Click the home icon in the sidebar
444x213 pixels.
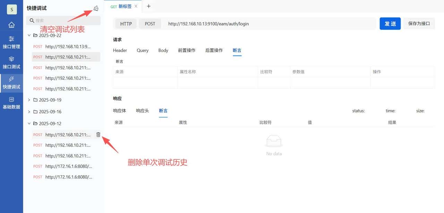click(x=11, y=25)
